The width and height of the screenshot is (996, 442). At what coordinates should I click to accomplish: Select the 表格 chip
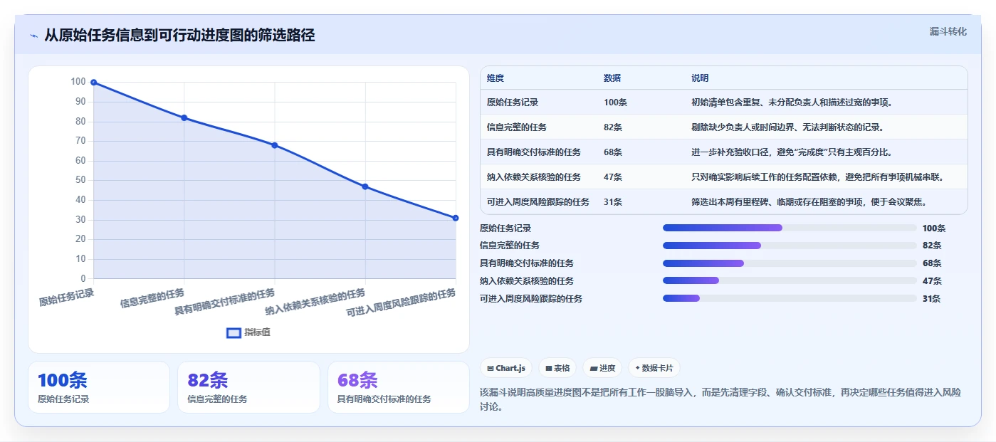coord(557,368)
